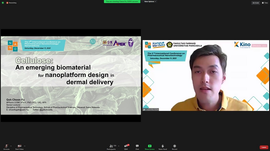Image resolution: width=270 pixels, height=151 pixels.
Task: Start recording with Record button
Action: click(174, 147)
